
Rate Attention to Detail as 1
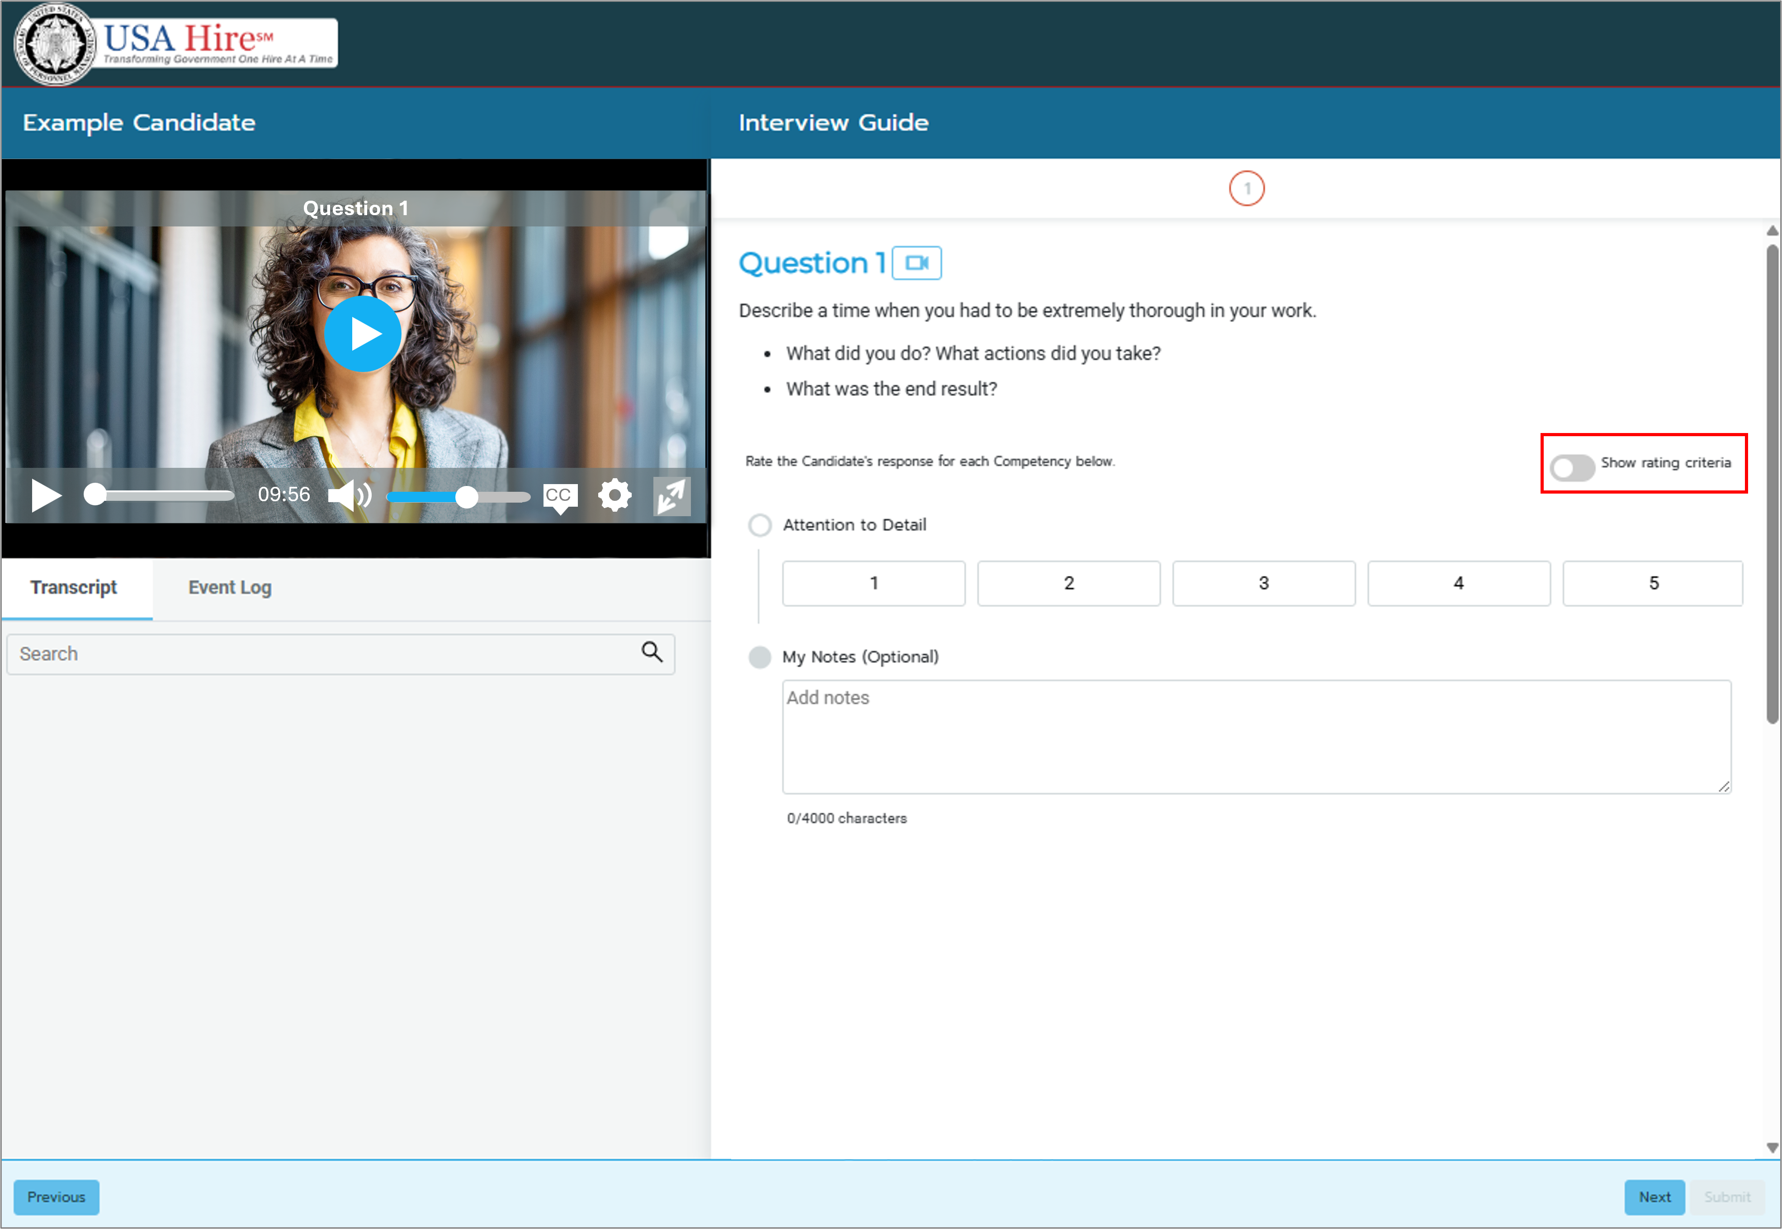coord(873,584)
